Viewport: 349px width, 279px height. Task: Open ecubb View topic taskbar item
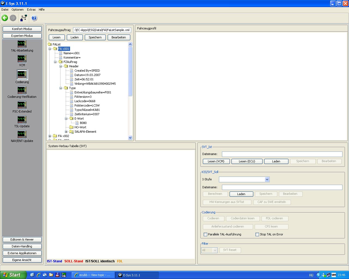93,275
